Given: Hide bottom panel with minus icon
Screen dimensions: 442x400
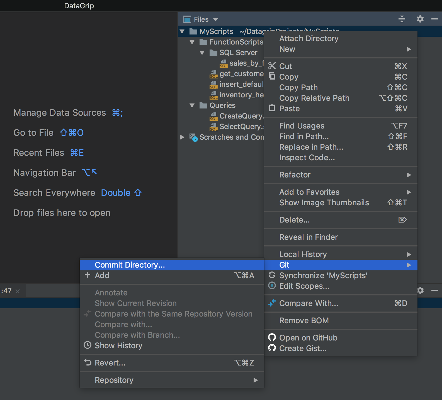Looking at the screenshot, I should pos(435,290).
